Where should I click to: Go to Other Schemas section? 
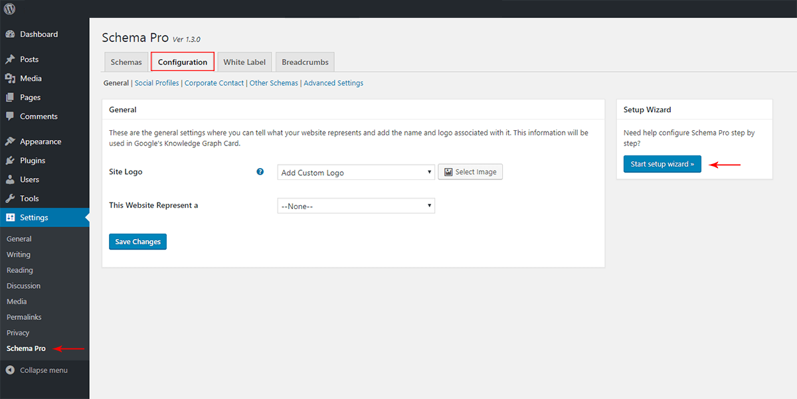(274, 83)
